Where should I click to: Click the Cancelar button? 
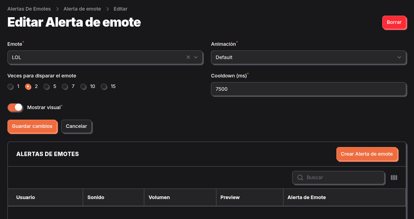click(x=76, y=126)
